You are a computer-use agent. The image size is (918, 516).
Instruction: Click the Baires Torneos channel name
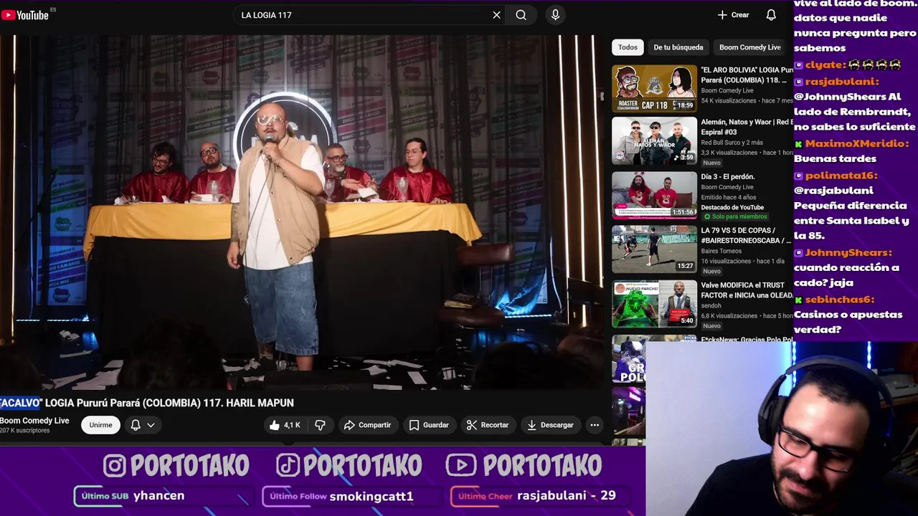pos(721,252)
